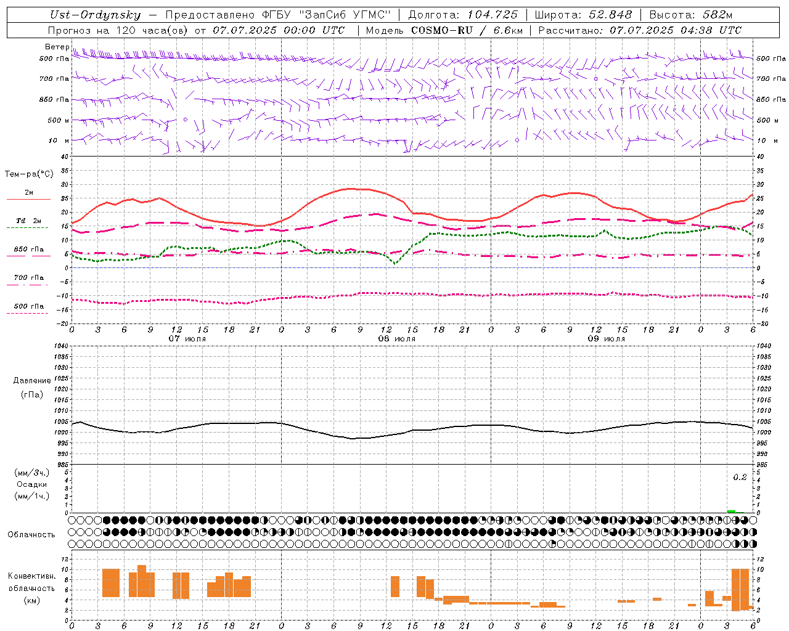
Task: Click the '500 гПа' temperature legend entry
Action: (x=29, y=306)
